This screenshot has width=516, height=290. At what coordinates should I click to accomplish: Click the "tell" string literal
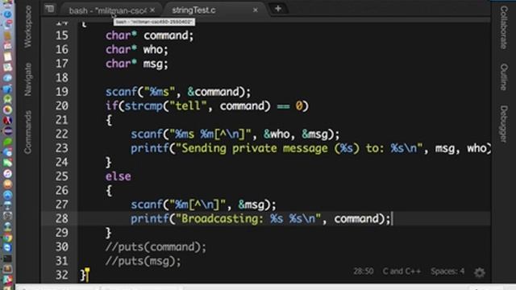click(x=189, y=106)
